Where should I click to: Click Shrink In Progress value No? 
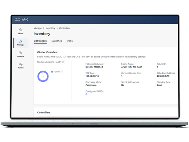123,85
